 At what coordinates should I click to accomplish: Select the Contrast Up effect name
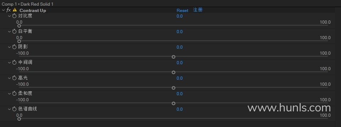[33, 10]
